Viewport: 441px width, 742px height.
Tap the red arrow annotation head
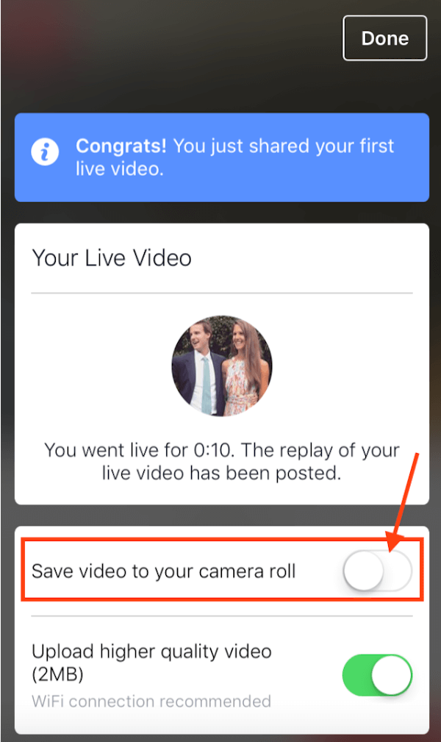point(394,542)
